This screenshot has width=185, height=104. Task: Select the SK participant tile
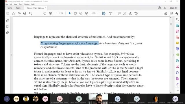(137, 99)
